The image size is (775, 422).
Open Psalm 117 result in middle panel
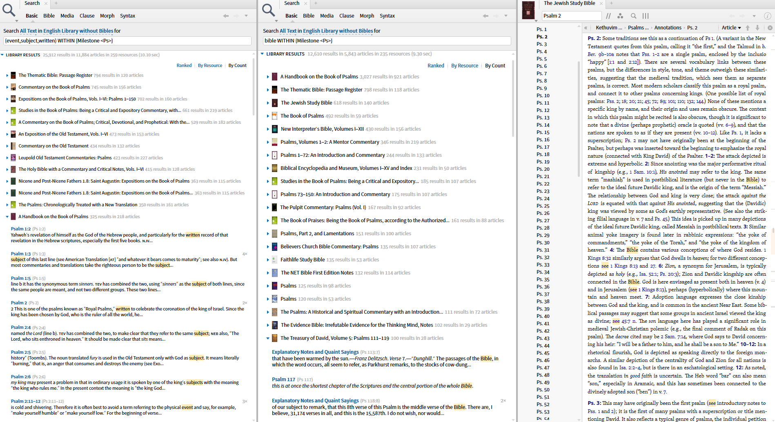pyautogui.click(x=283, y=380)
